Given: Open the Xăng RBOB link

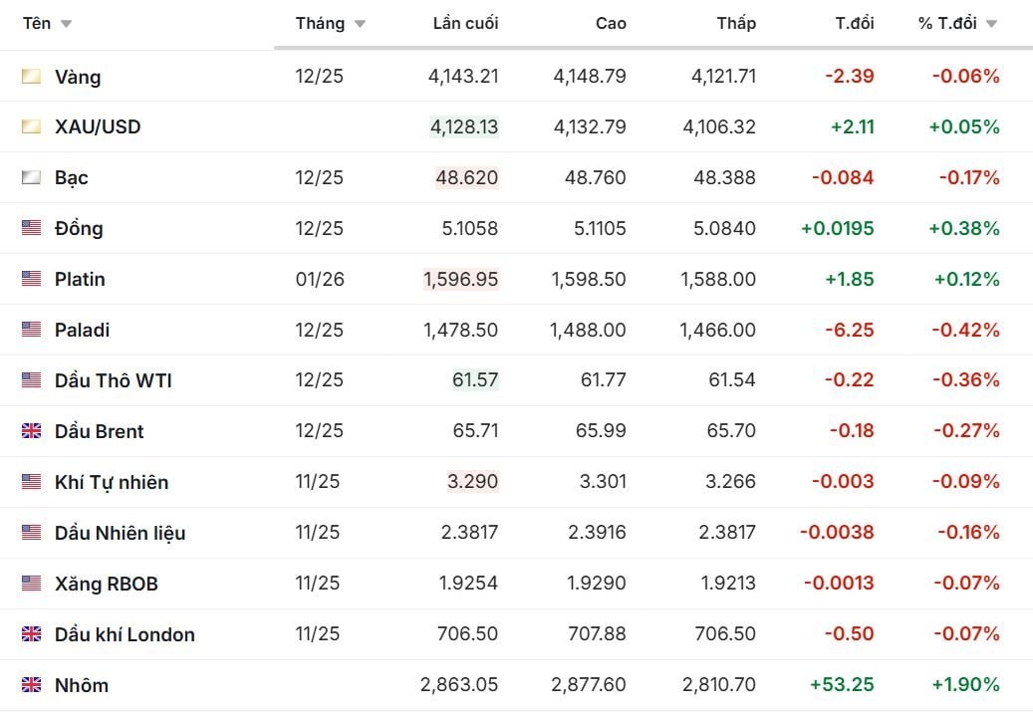Looking at the screenshot, I should click(x=107, y=585).
